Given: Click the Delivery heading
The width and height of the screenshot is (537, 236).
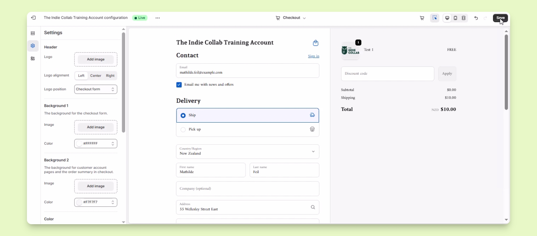Looking at the screenshot, I should point(188,101).
